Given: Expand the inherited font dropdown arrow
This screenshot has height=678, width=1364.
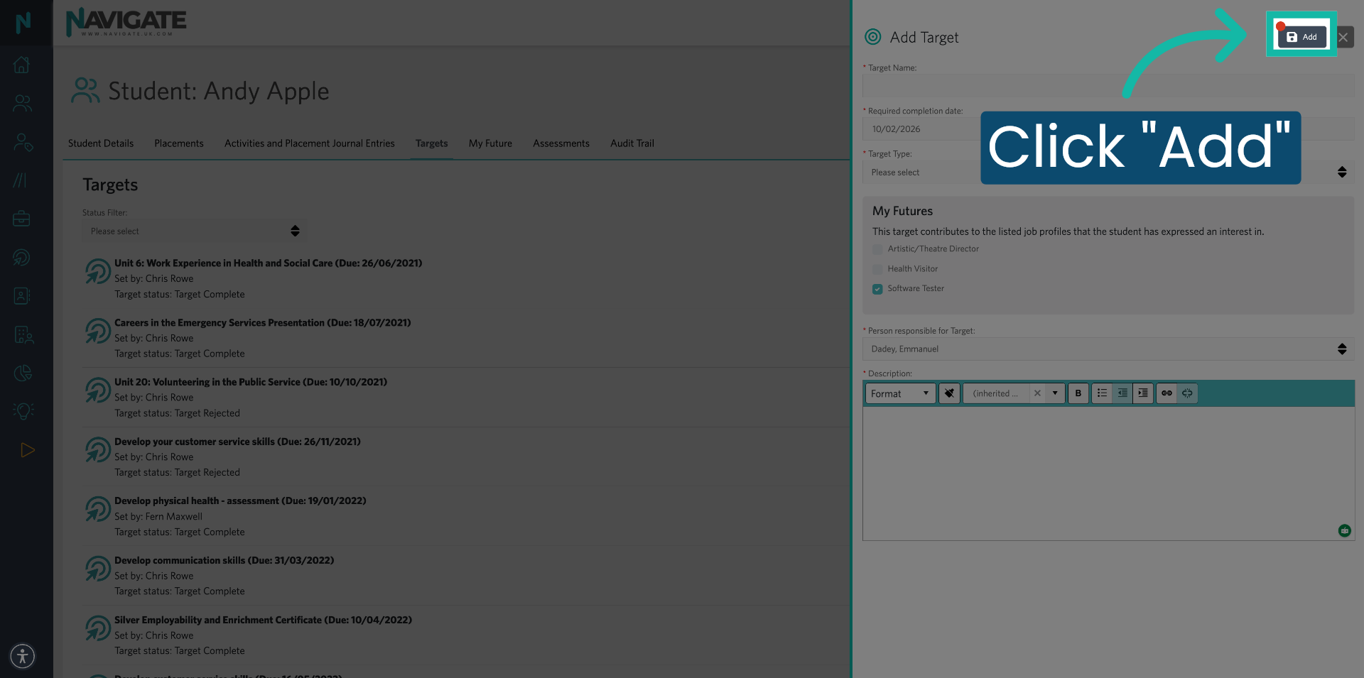Looking at the screenshot, I should tap(1055, 393).
